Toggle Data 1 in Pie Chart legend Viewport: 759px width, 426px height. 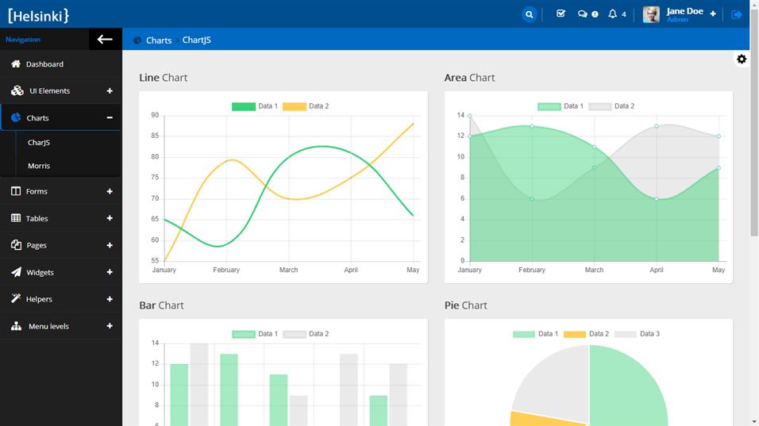coord(535,334)
